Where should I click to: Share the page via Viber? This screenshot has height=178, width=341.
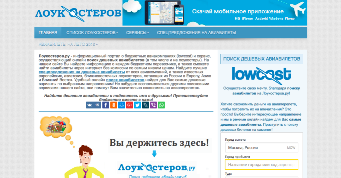[x=153, y=105]
